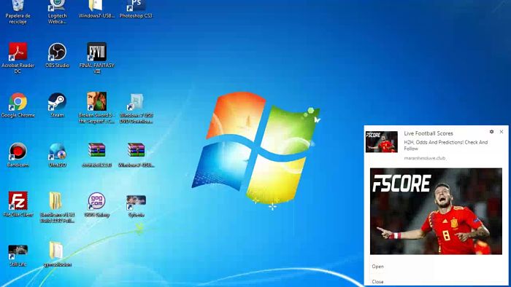Screen dimensions: 511x287
Task: Open the Google Chrome desktop shortcut
Action: click(x=18, y=105)
